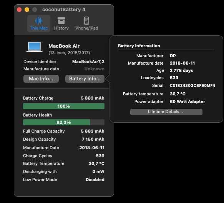224x203 pixels.
Task: Click the MacBookAir7,2 device identifier value
Action: click(88, 62)
